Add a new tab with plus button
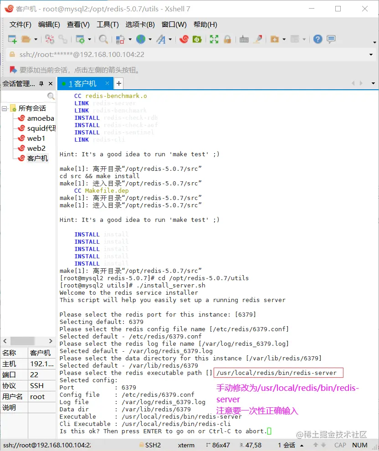This screenshot has height=451, width=379. tap(119, 83)
